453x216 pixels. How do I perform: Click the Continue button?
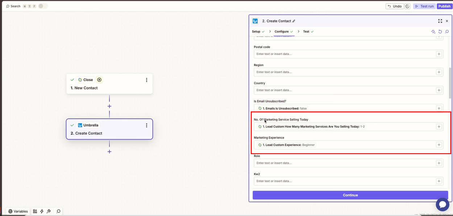[350, 195]
